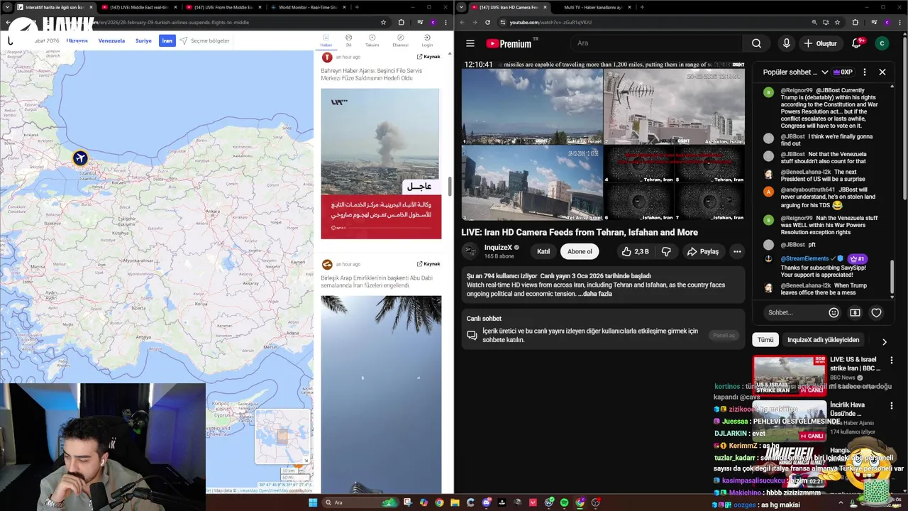Image resolution: width=908 pixels, height=511 pixels.
Task: Select the Tümü filter chip
Action: click(765, 340)
